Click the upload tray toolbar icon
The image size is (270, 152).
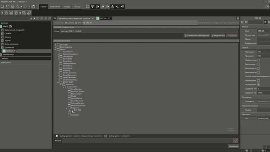click(x=112, y=7)
